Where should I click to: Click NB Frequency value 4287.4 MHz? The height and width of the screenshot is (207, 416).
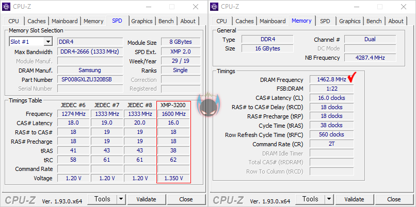point(370,58)
